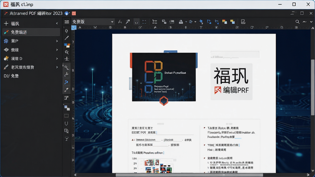
Task: Click the wrench-shaped tool icon in top toolbar
Action: [128, 22]
